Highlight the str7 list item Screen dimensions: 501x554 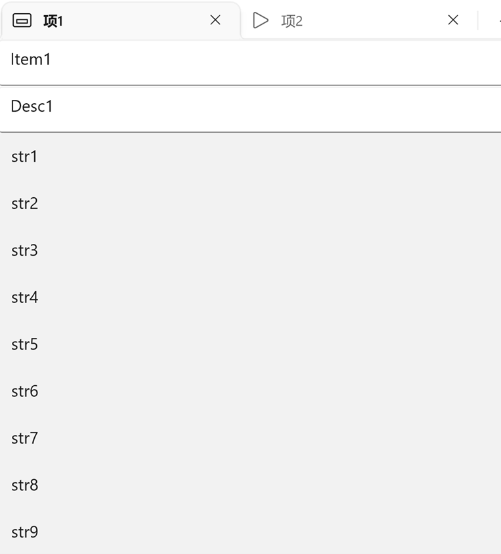250,438
